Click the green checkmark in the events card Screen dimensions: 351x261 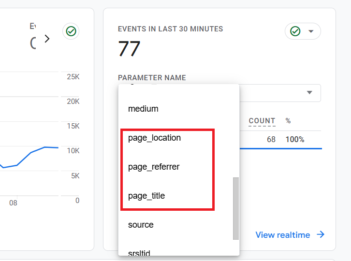tap(295, 31)
